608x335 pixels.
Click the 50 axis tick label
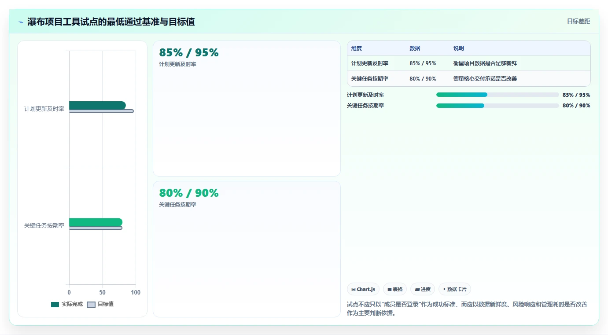coord(102,293)
